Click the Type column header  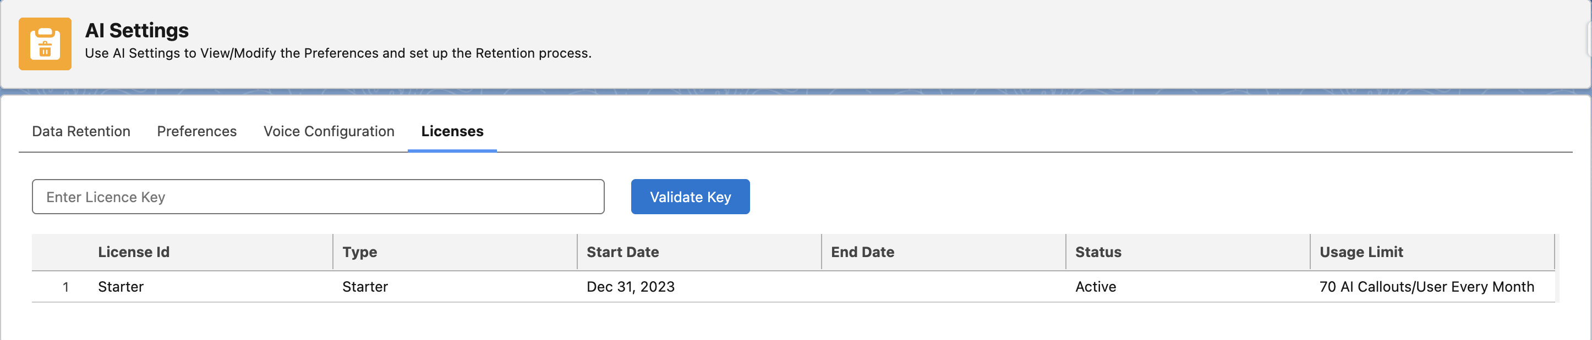360,252
